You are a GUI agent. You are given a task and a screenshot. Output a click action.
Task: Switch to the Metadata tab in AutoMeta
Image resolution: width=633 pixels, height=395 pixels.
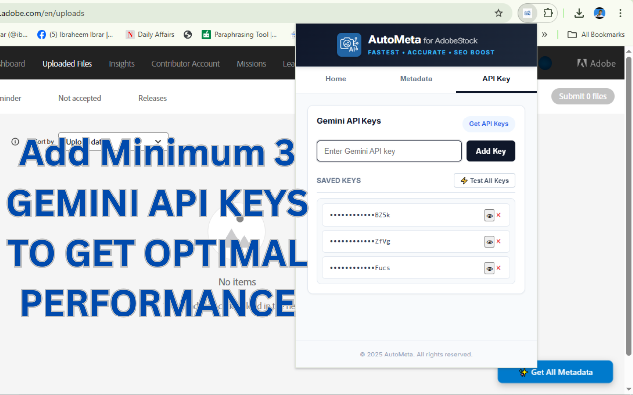(416, 79)
